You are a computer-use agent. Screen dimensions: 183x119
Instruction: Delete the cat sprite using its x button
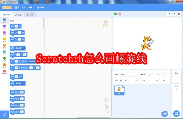tap(123, 87)
